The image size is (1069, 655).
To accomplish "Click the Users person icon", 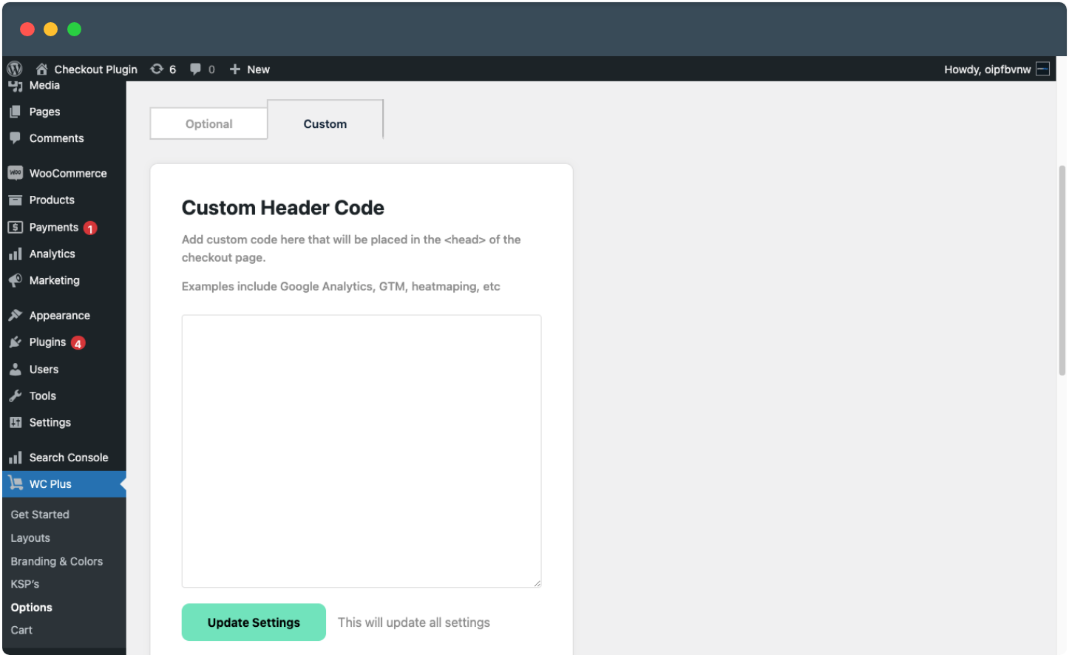I will point(15,369).
